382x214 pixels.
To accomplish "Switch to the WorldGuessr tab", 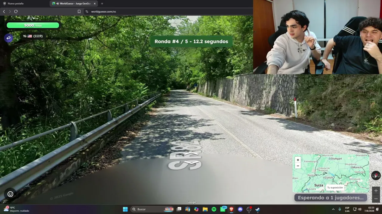I will point(74,4).
